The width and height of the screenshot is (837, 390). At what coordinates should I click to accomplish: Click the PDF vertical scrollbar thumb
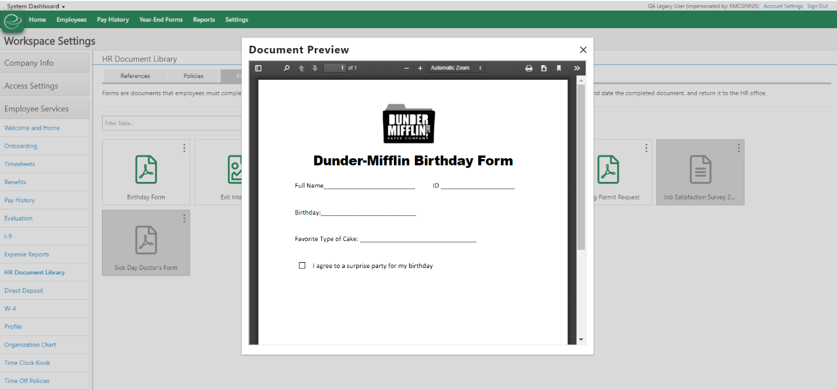(x=581, y=167)
